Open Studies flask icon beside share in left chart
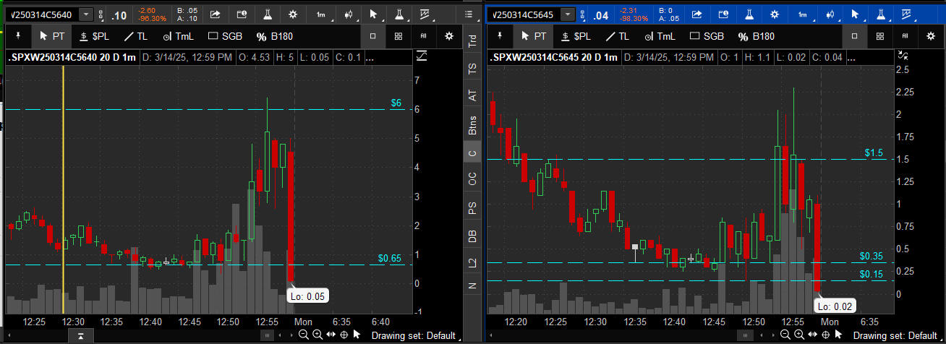Image resolution: width=946 pixels, height=344 pixels. tap(268, 14)
